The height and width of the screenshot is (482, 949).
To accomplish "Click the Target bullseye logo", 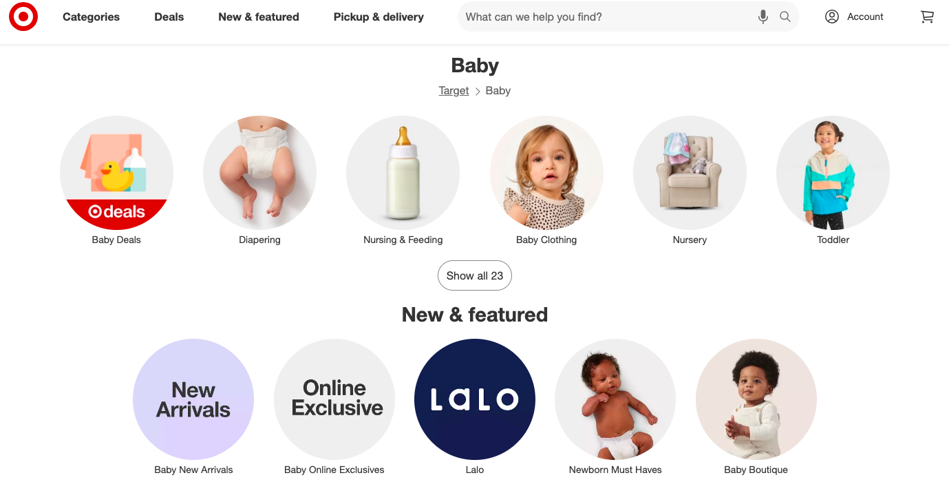I will pyautogui.click(x=23, y=17).
